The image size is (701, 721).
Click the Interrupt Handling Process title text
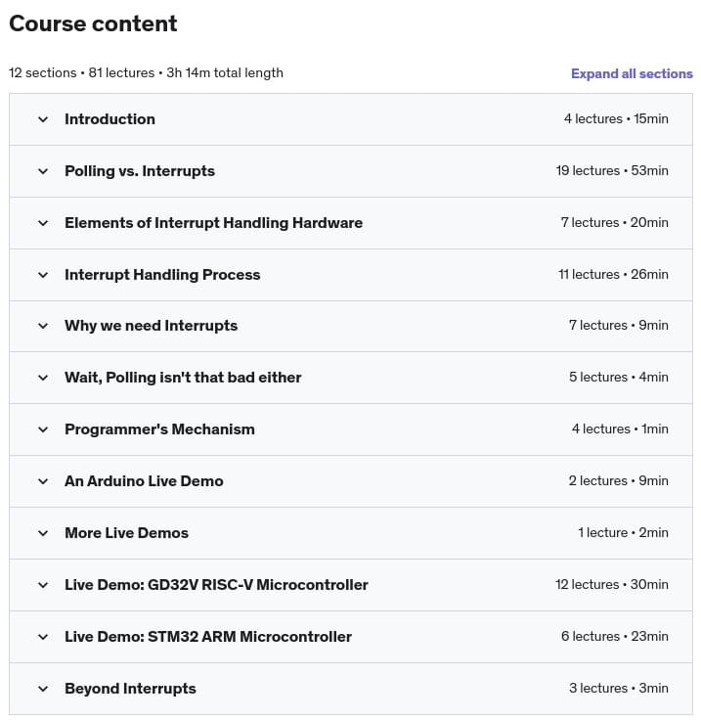162,275
